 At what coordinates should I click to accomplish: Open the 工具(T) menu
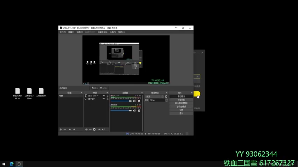[113, 32]
